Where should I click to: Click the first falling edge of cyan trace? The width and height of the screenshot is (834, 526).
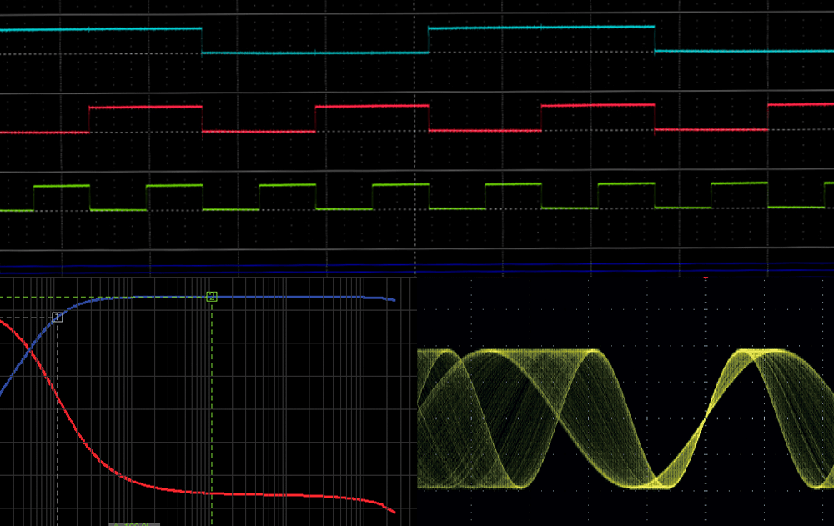click(202, 40)
